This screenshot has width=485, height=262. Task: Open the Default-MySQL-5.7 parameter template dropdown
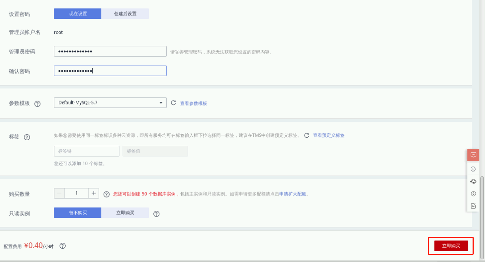tap(110, 103)
